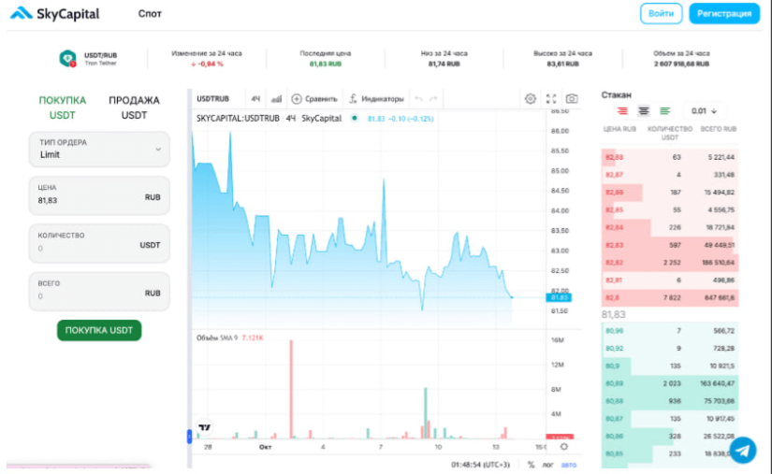772x474 pixels.
Task: Toggle percent scale on chart
Action: pos(531,465)
